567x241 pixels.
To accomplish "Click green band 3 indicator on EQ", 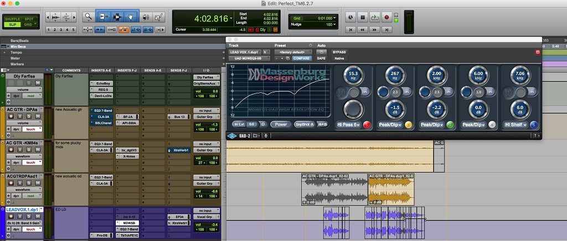I will (x=450, y=125).
